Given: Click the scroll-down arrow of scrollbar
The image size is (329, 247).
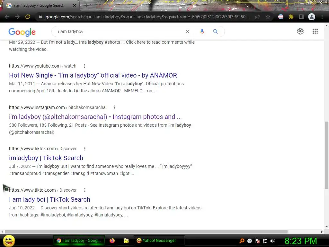Looking at the screenshot, I should click(x=326, y=227).
